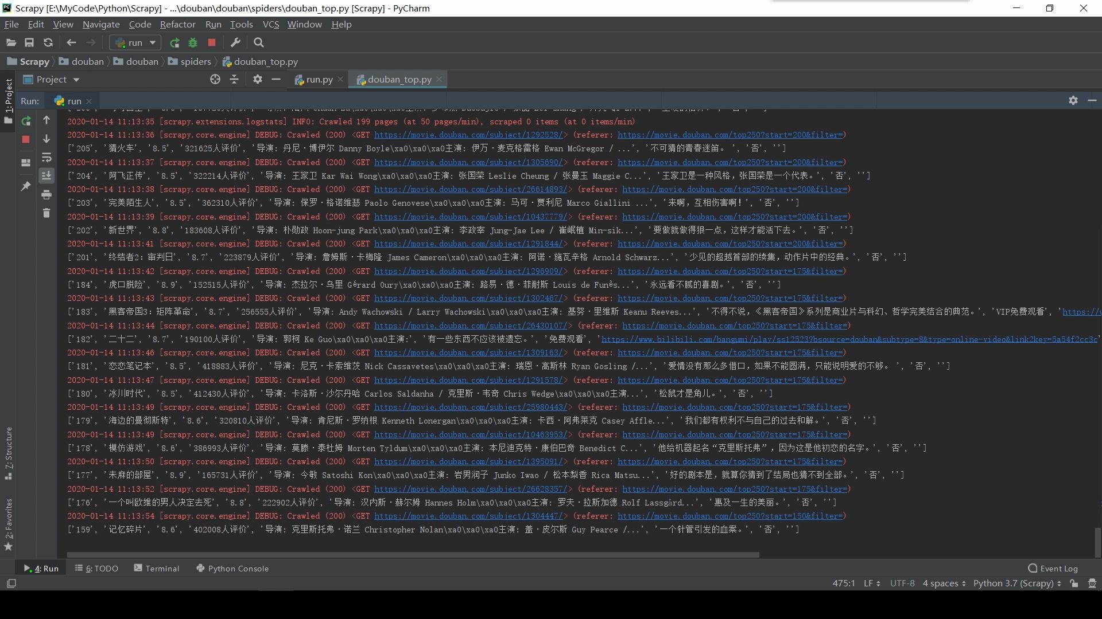Open the Refactor menu

(x=177, y=24)
